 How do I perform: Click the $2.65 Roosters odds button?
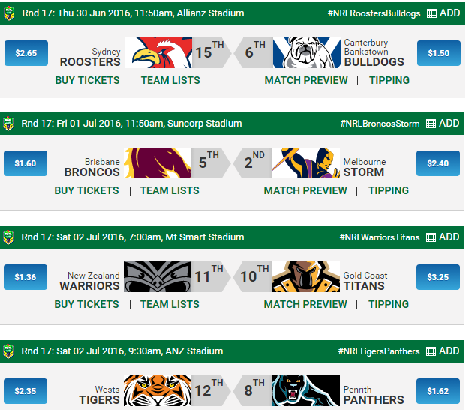coord(26,53)
